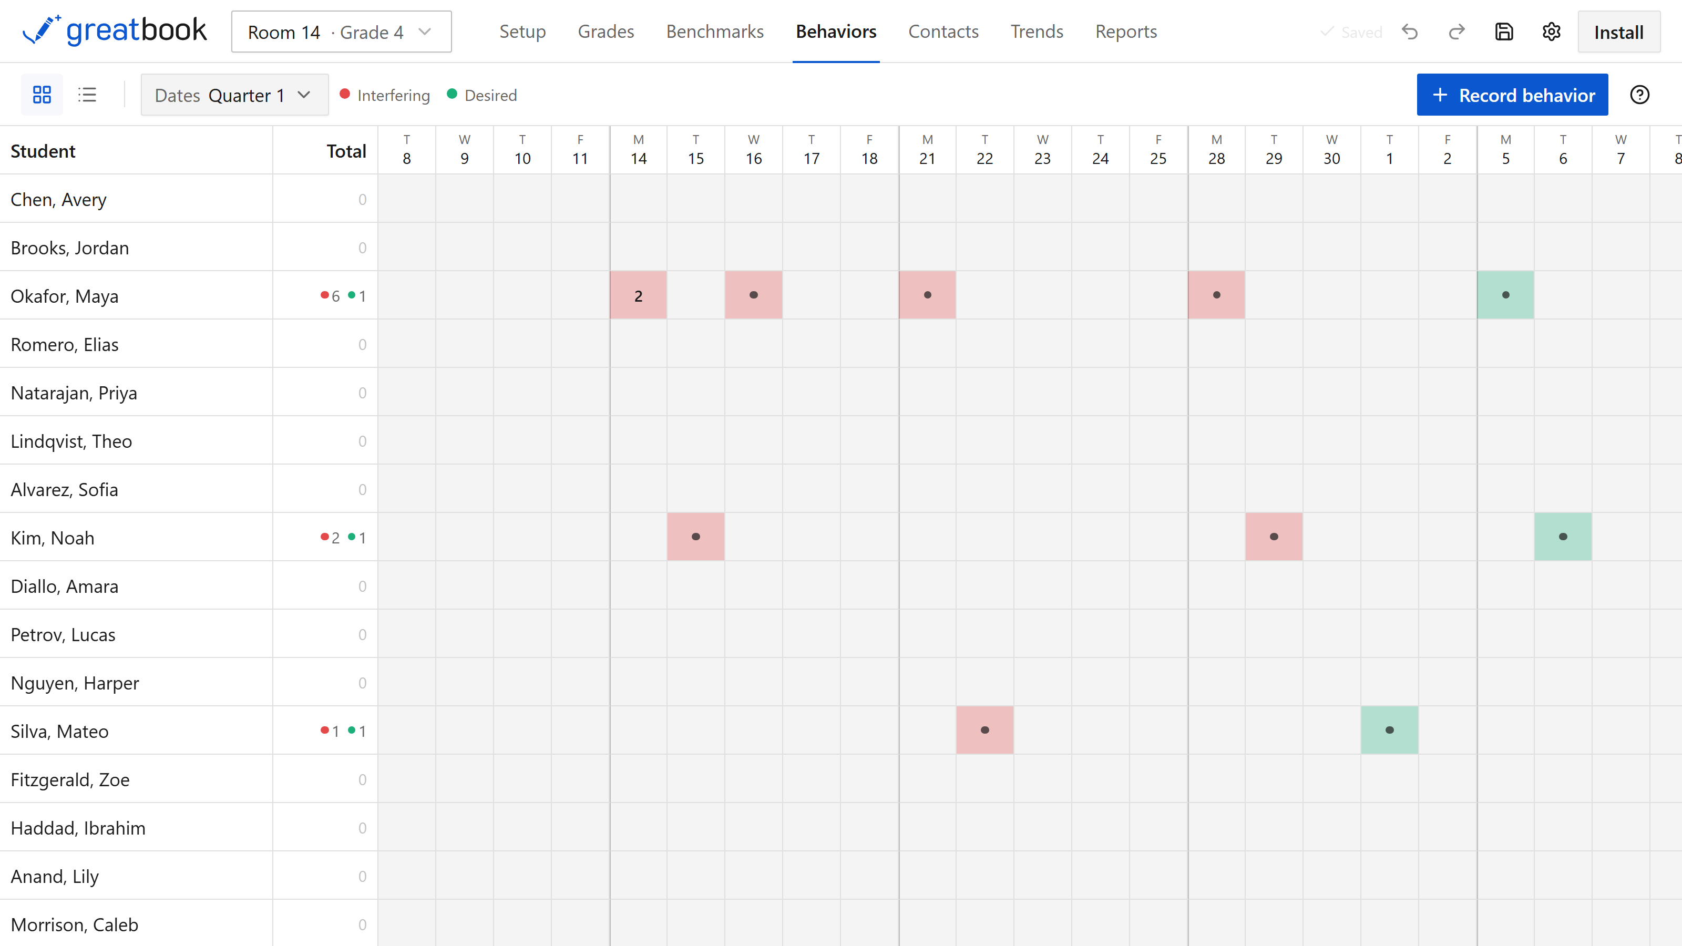Open Noah Kim's Tuesday 29 red cell
The image size is (1682, 946).
(x=1274, y=537)
